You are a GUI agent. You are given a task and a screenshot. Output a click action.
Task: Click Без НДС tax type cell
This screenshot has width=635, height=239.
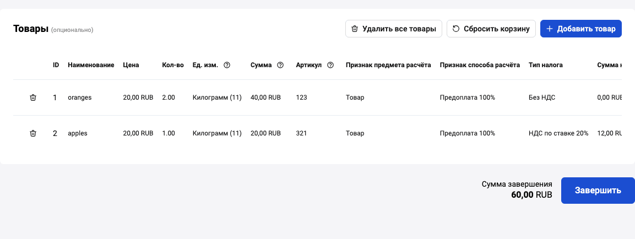pyautogui.click(x=542, y=97)
